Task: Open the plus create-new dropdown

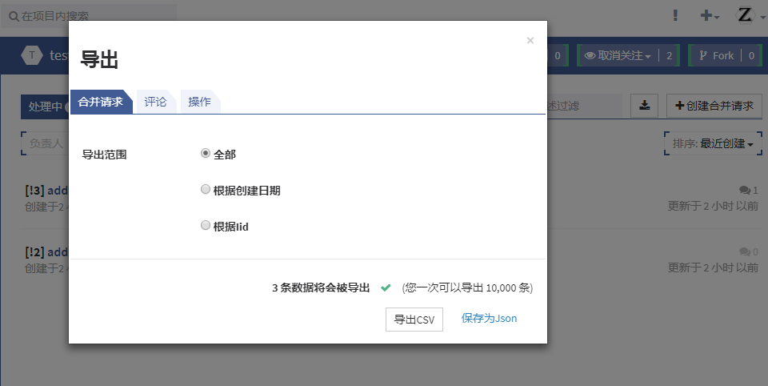Action: [709, 15]
